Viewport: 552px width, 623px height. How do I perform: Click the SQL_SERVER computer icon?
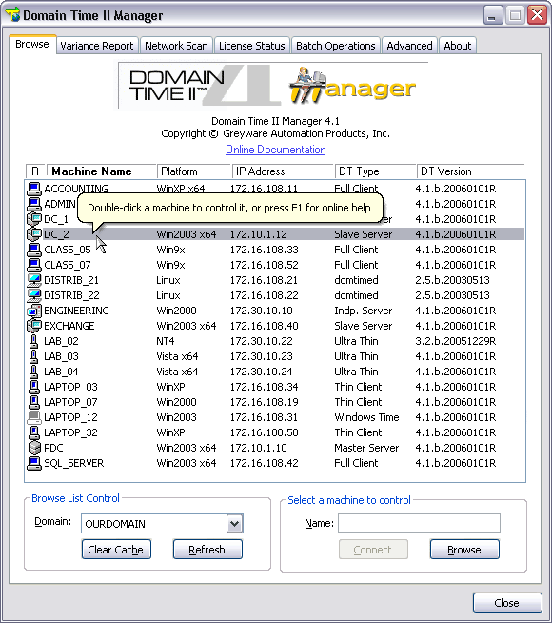point(34,463)
